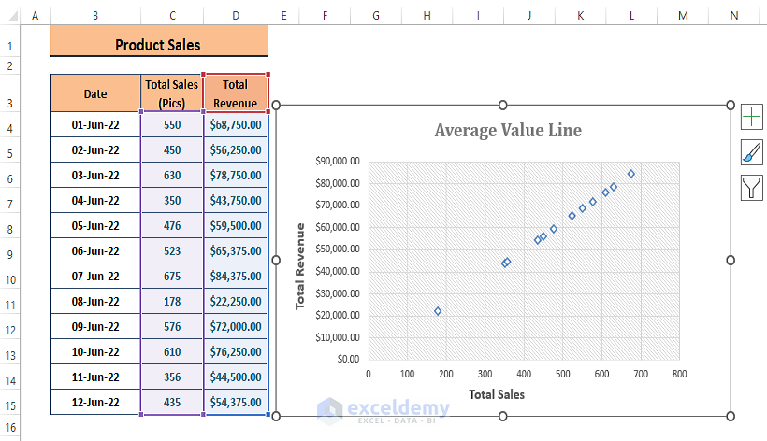Click row header 7
This screenshot has height=441, width=767.
pyautogui.click(x=10, y=201)
